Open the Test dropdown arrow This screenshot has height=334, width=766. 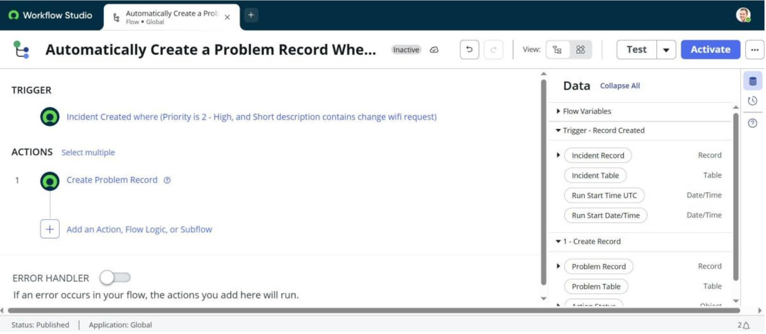click(x=666, y=50)
